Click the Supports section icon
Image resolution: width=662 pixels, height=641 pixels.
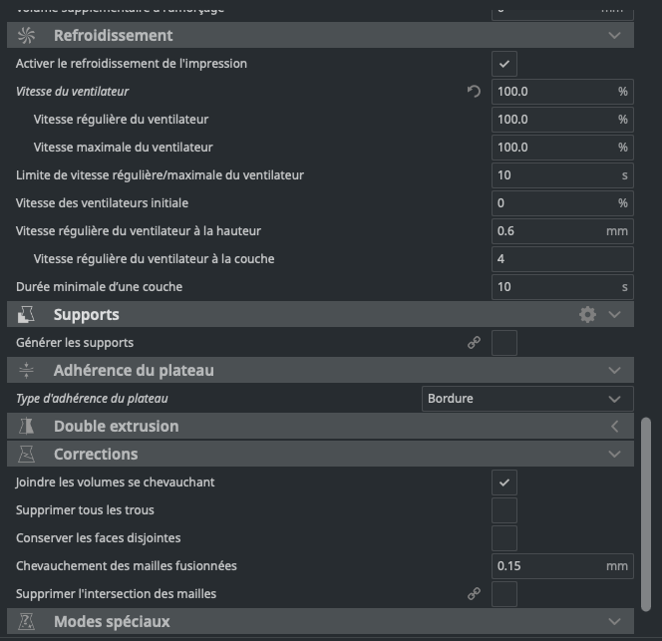27,315
